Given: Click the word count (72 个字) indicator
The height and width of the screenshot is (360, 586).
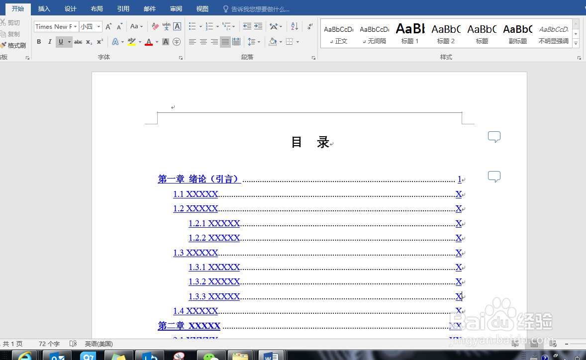Looking at the screenshot, I should (x=48, y=344).
